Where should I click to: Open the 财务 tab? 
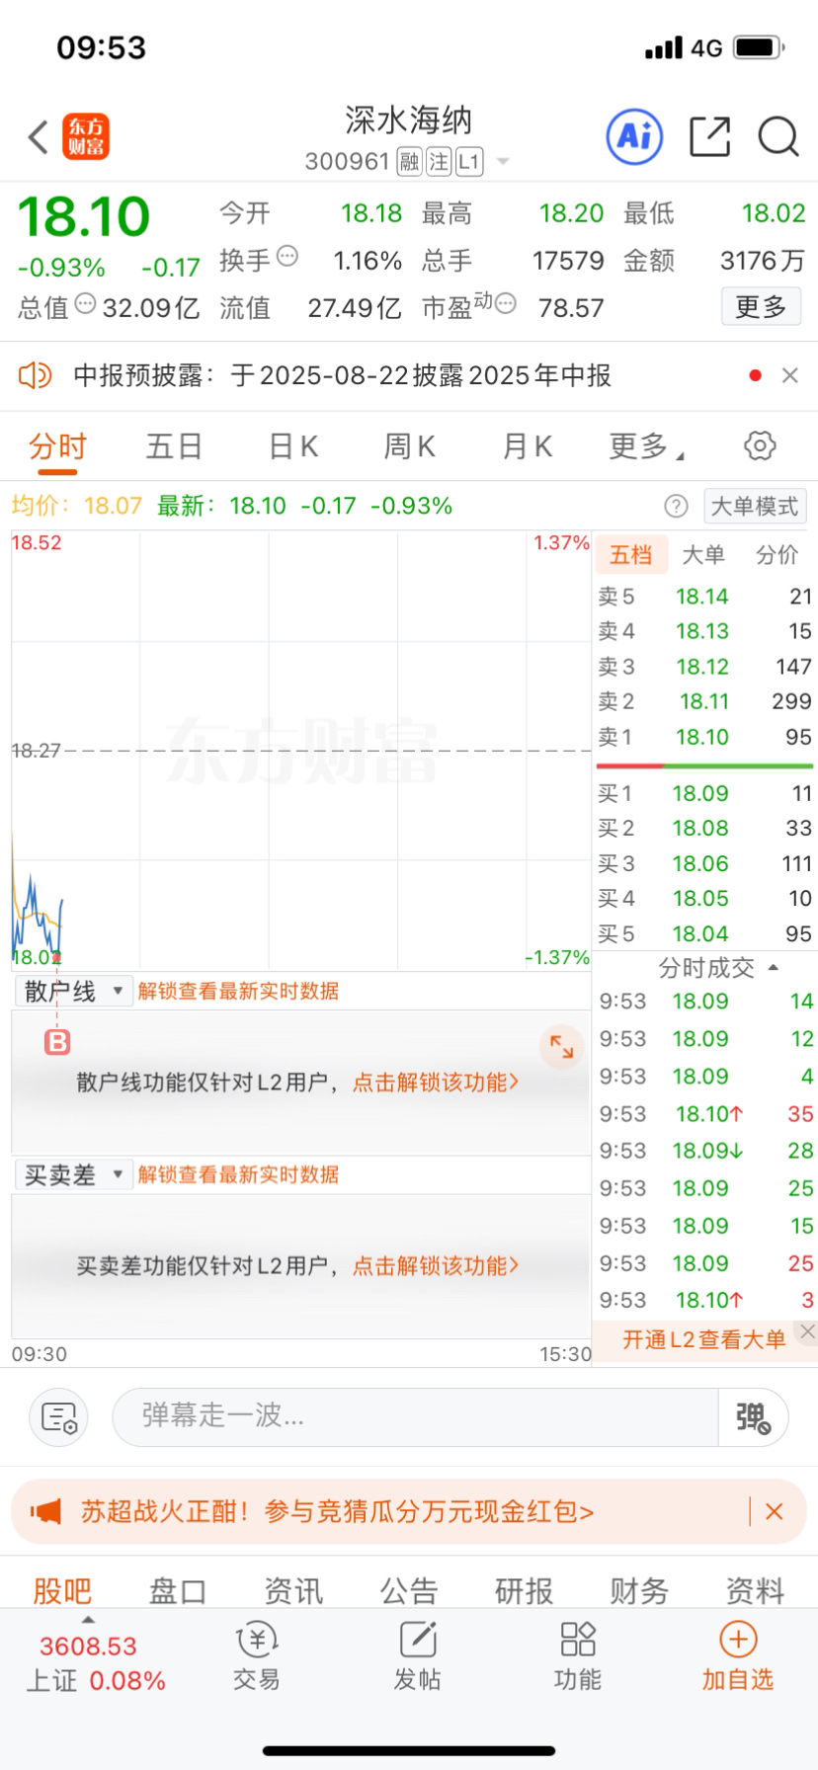tap(639, 1590)
